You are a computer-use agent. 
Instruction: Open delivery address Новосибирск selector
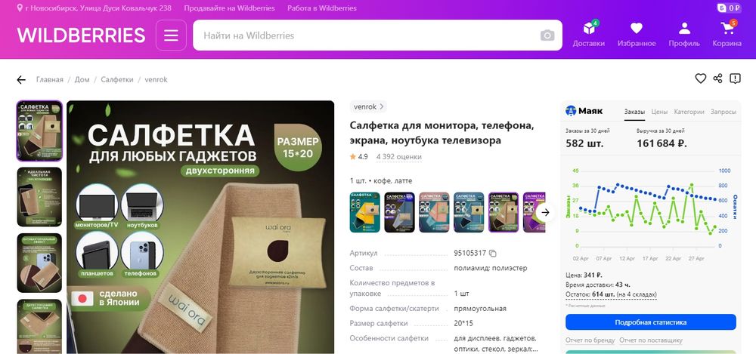(x=94, y=8)
